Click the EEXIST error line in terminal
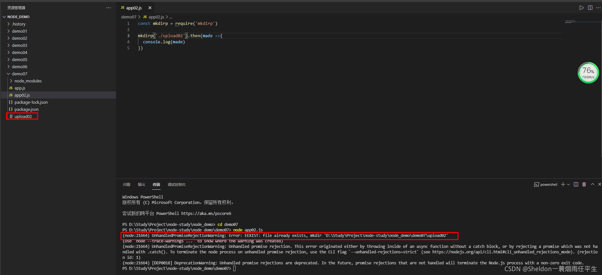The width and height of the screenshot is (602, 275). coord(285,235)
